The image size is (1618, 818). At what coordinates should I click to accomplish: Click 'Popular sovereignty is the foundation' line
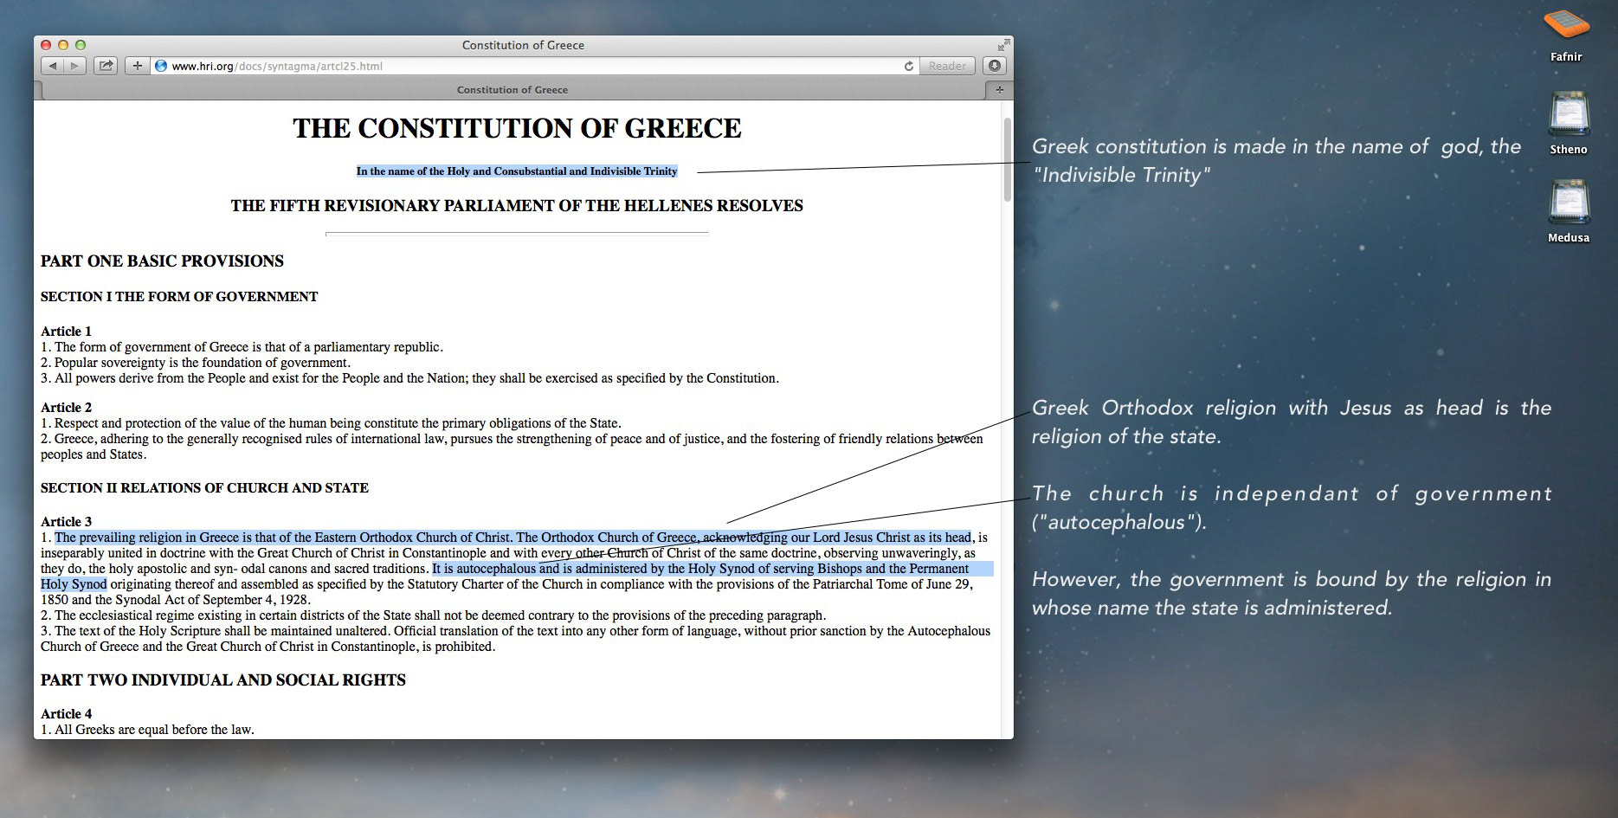pos(196,363)
